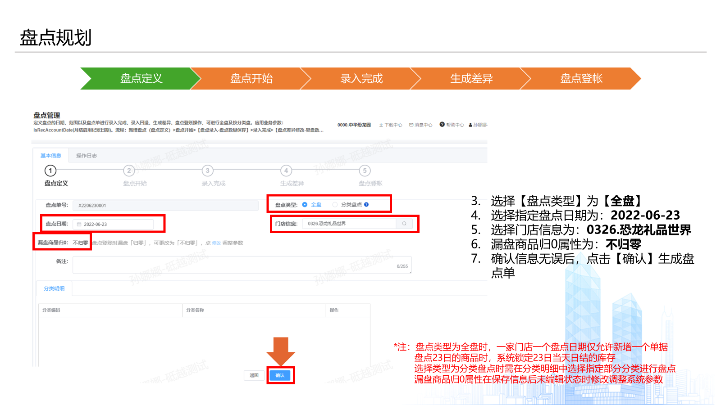Viewport: 721px width, 405px height.
Task: Click step 1 circle for 盘点定义
Action: (x=50, y=171)
